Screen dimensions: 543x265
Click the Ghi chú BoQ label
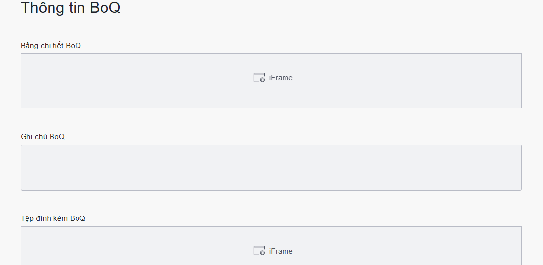(x=43, y=137)
